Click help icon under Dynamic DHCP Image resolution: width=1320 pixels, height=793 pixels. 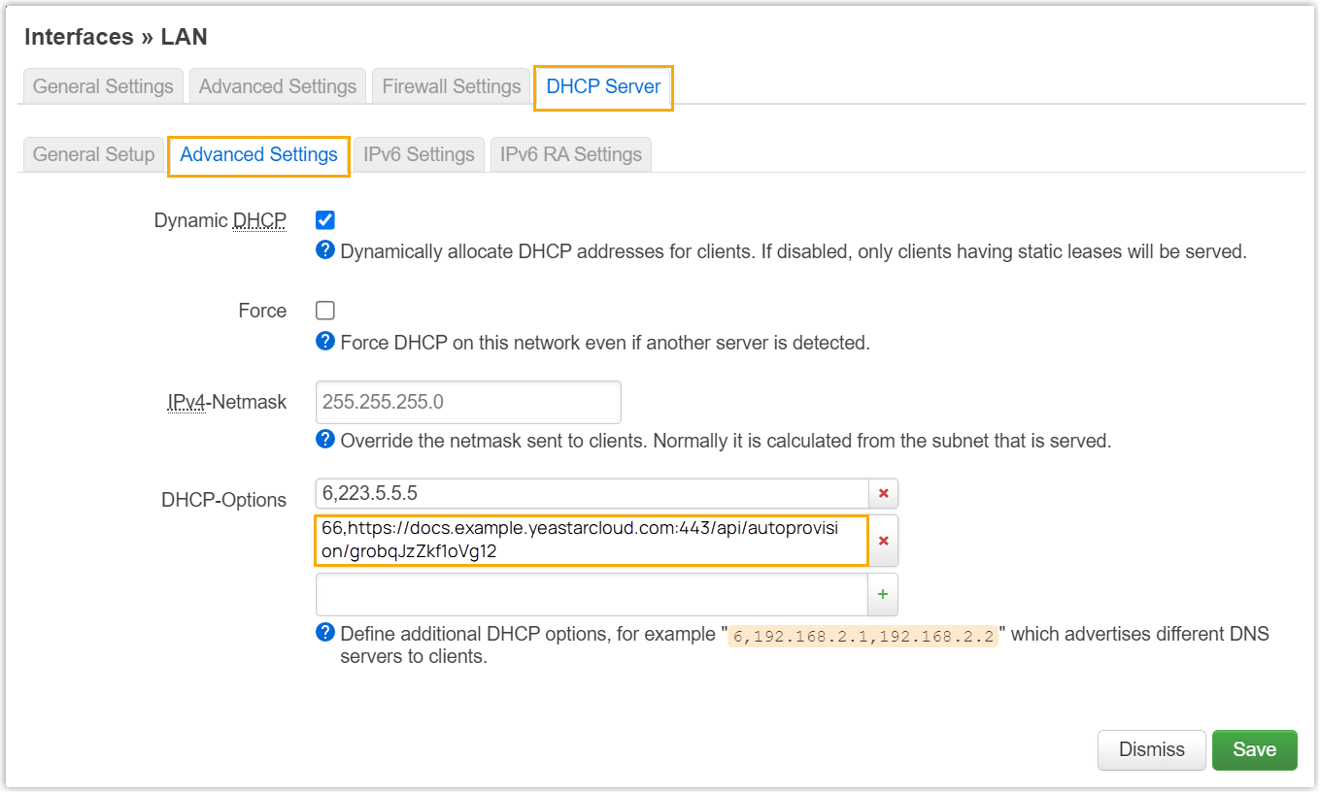(325, 250)
